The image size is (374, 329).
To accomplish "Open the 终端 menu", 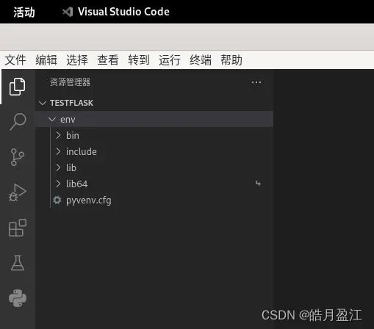I will click(201, 60).
